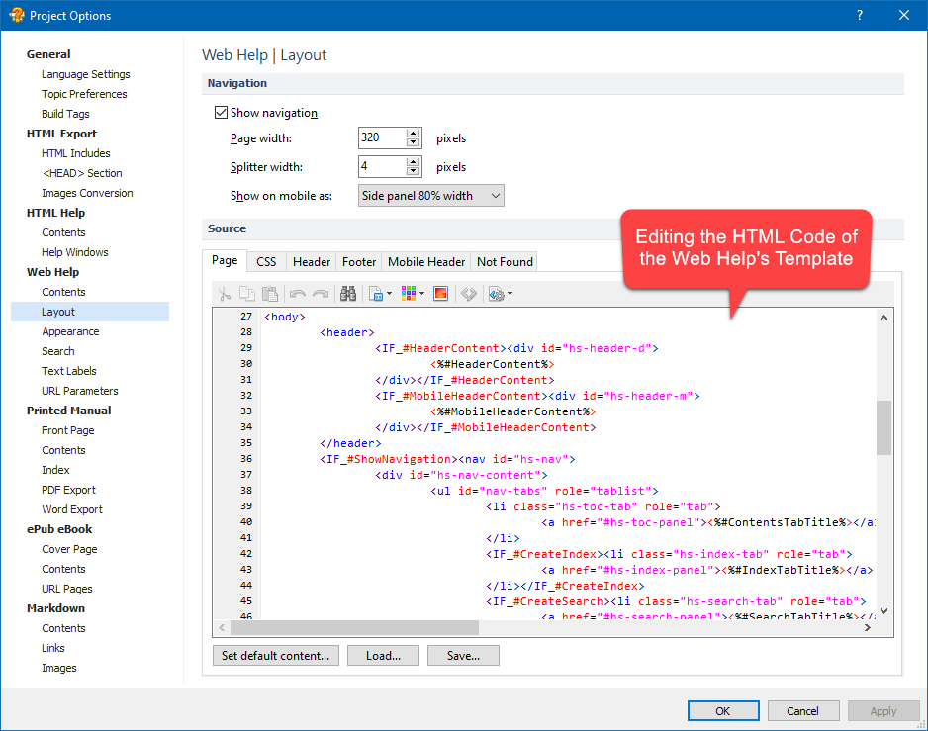Click the Undo arrow icon

click(298, 294)
